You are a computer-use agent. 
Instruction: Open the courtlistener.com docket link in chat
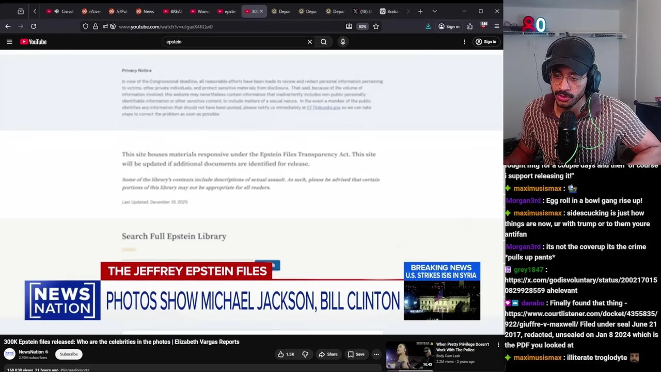coord(581,319)
